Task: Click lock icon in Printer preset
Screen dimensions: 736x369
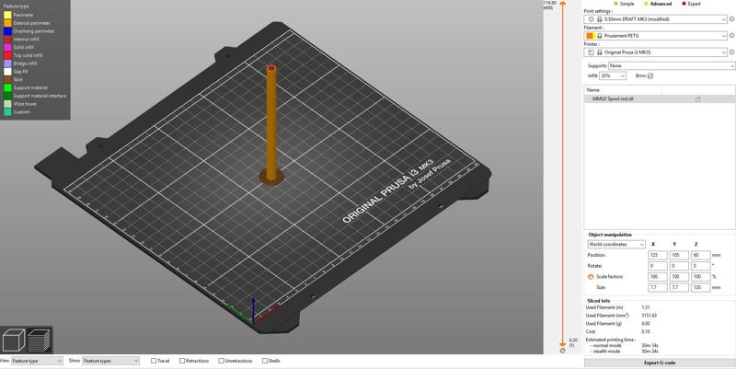Action: pos(600,52)
